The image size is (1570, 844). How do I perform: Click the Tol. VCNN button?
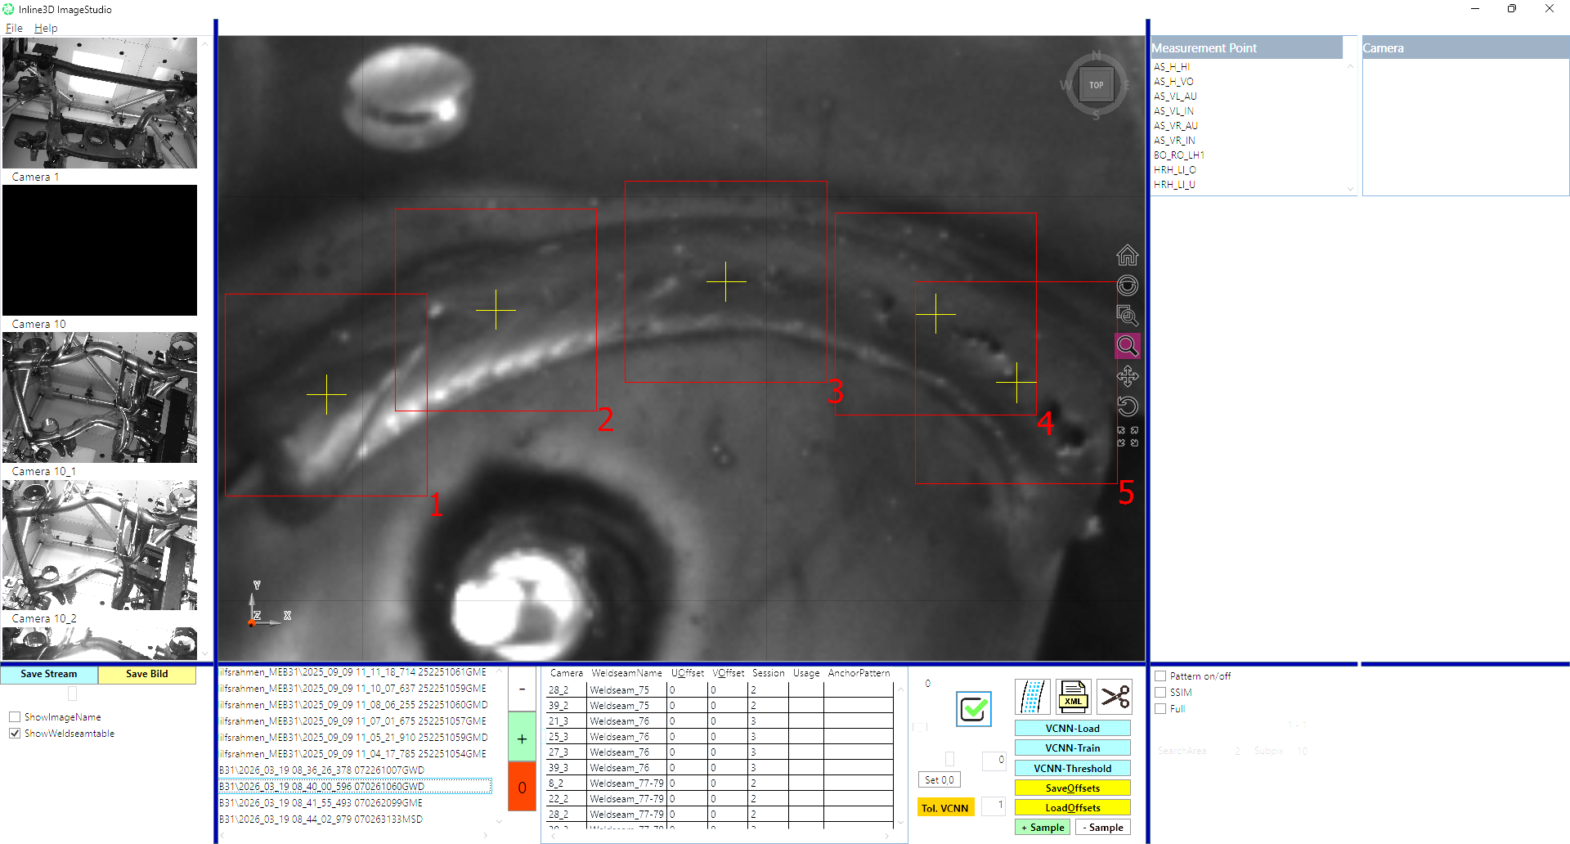click(945, 808)
